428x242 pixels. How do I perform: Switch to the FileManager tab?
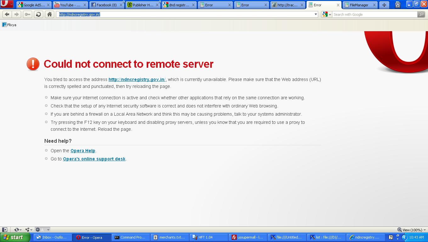(359, 5)
